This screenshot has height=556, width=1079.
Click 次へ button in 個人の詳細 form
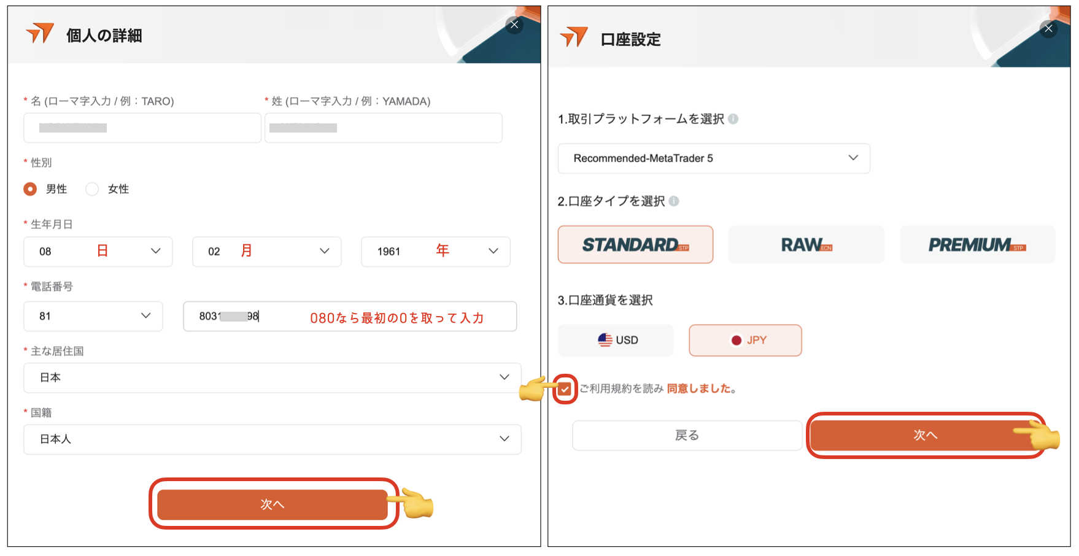pos(272,504)
